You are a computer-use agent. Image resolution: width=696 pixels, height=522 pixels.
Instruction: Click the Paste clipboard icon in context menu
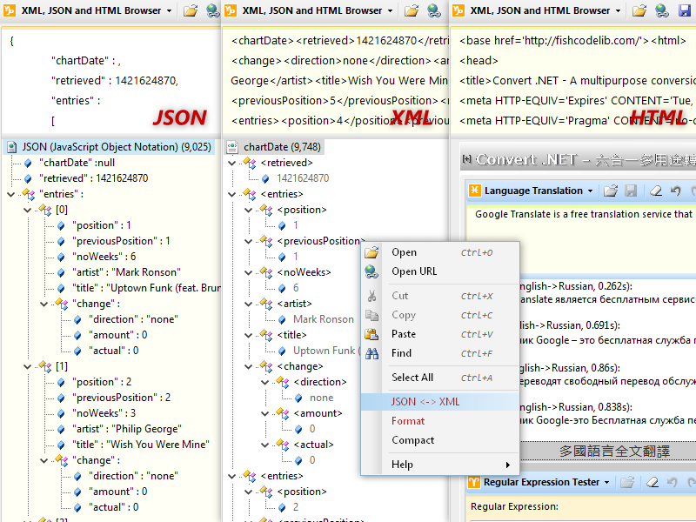coord(371,334)
